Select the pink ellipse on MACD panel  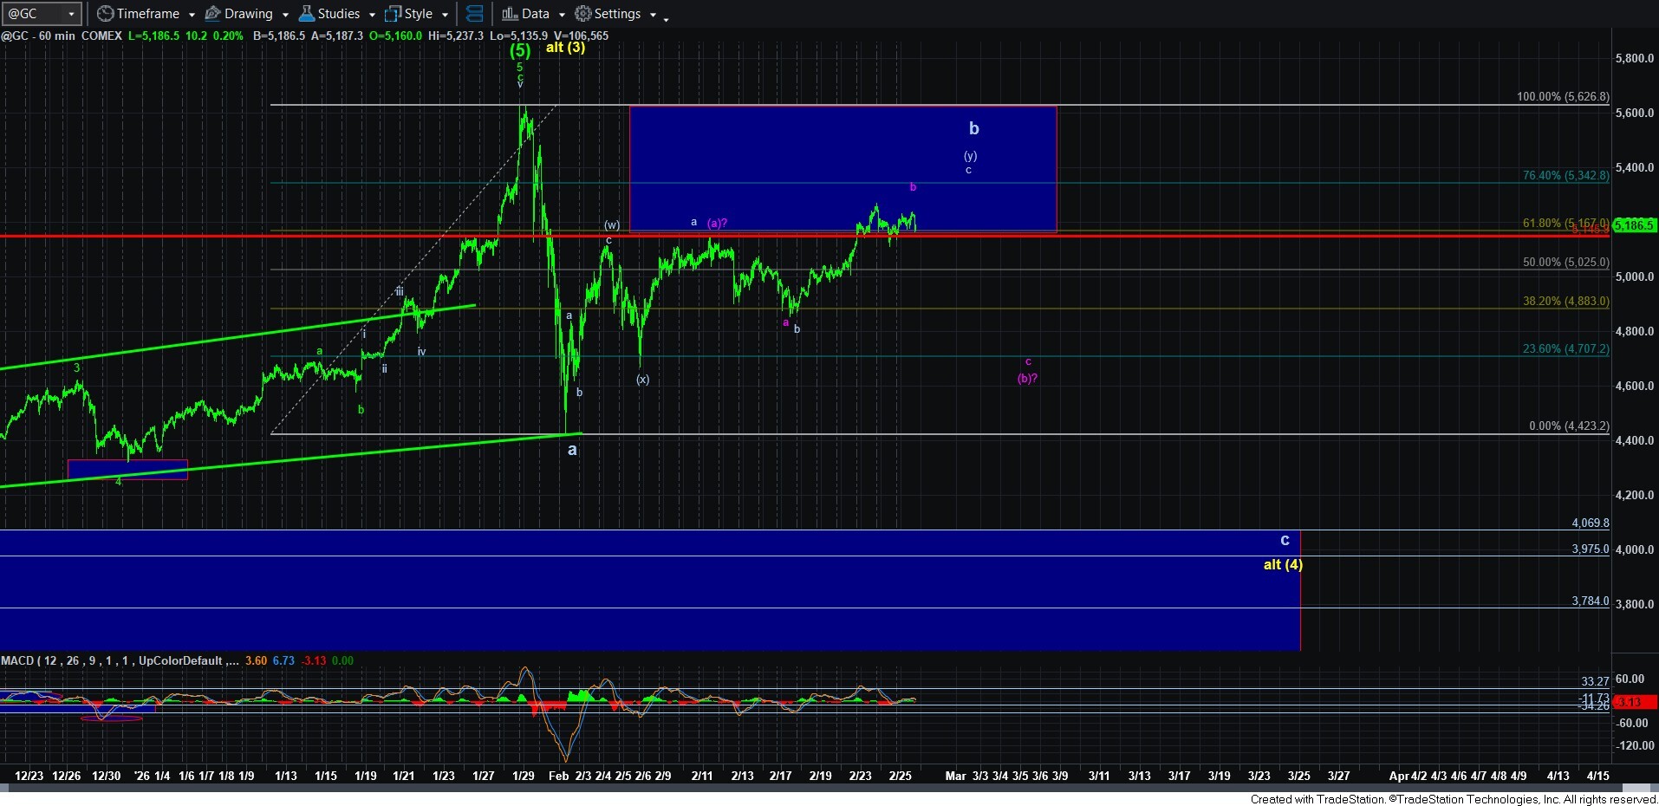tap(111, 718)
